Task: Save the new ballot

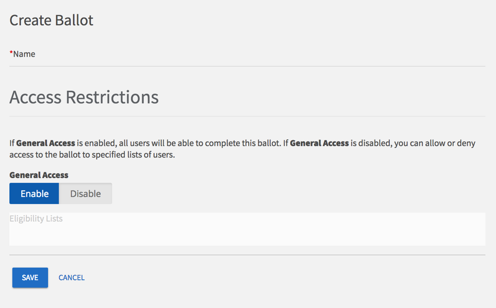Action: click(30, 278)
